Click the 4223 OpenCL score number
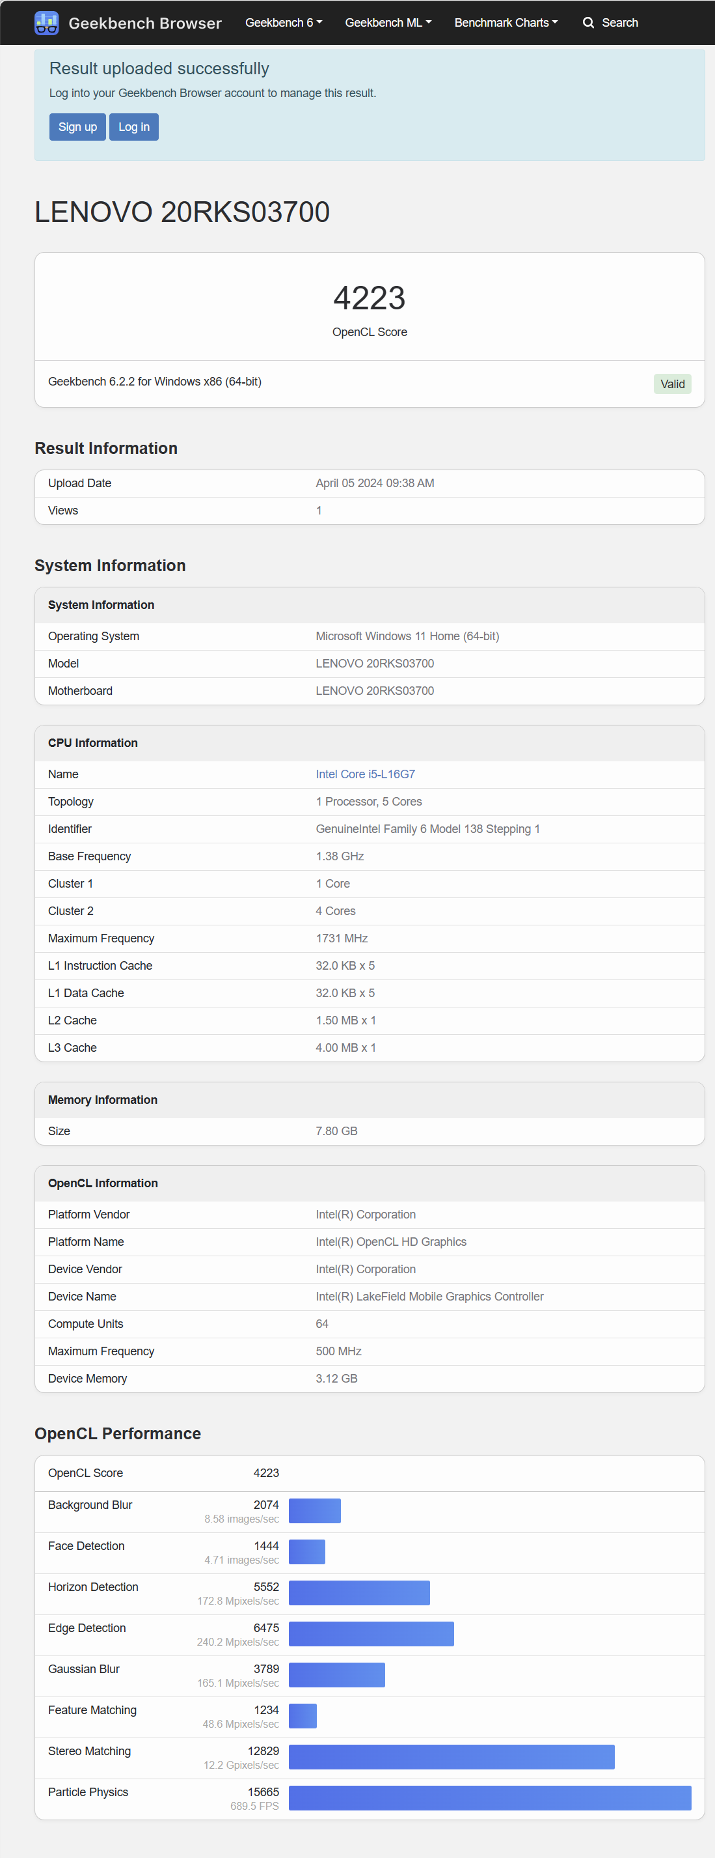 click(369, 298)
